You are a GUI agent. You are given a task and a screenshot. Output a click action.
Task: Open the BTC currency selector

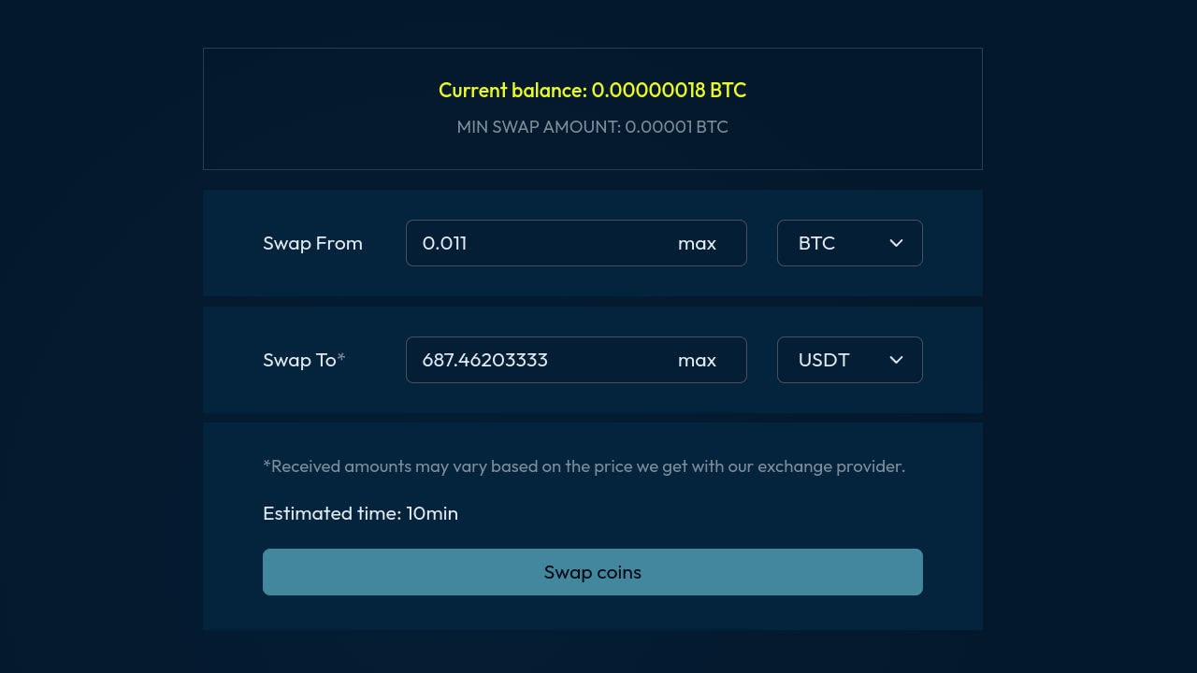[850, 243]
